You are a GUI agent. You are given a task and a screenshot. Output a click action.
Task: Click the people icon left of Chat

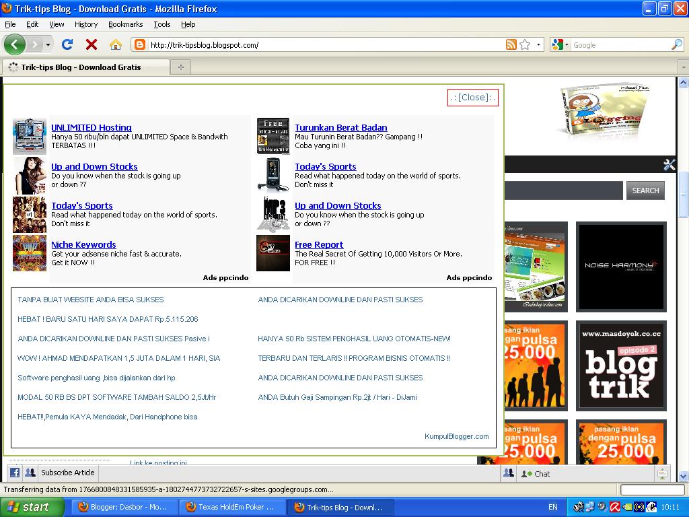point(509,473)
